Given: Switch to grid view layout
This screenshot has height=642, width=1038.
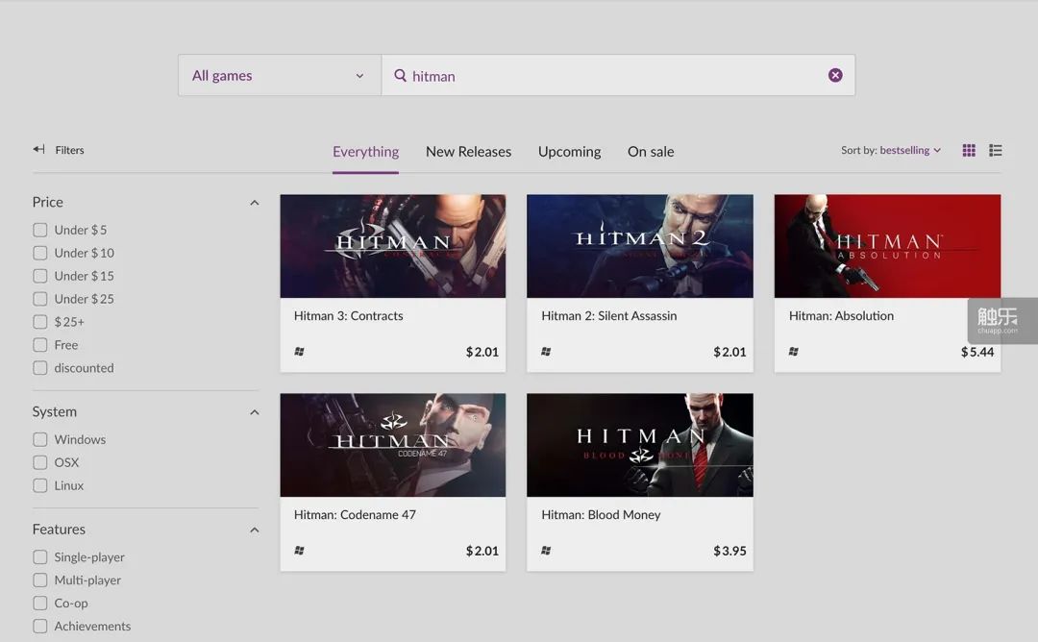Looking at the screenshot, I should pyautogui.click(x=969, y=150).
